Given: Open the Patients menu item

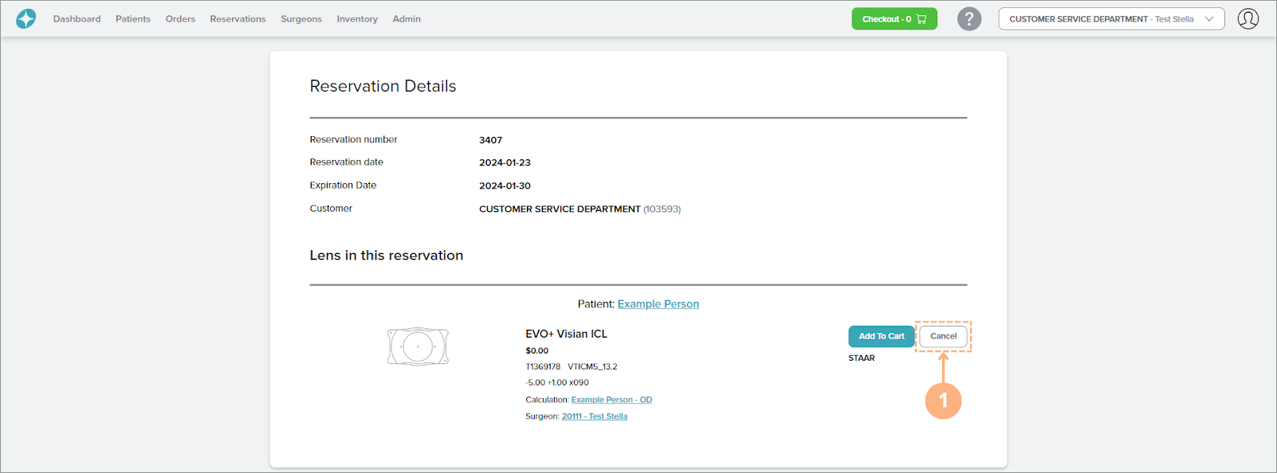Looking at the screenshot, I should click(132, 19).
